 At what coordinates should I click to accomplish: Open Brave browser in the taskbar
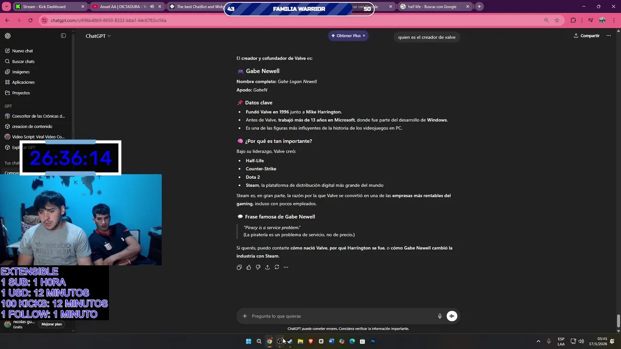[x=310, y=341]
